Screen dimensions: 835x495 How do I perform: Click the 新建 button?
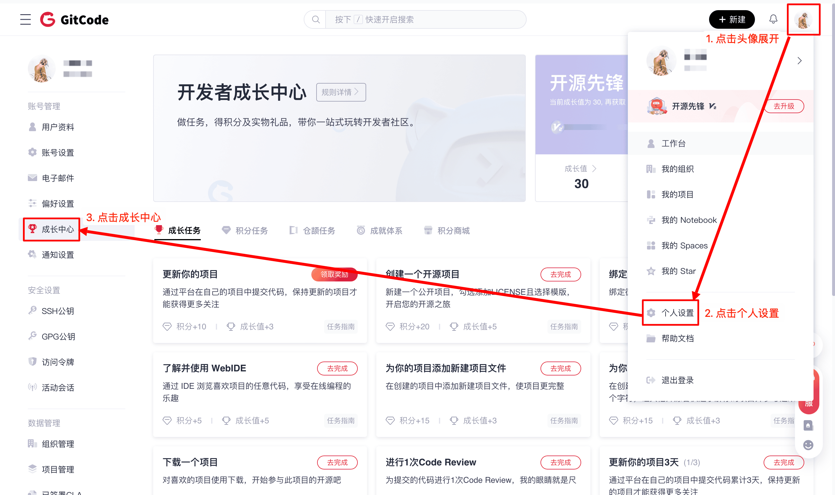(x=732, y=19)
